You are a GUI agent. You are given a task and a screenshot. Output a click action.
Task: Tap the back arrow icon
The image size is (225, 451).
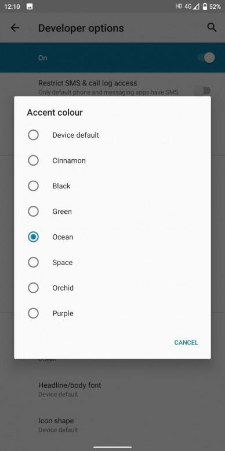tap(14, 28)
